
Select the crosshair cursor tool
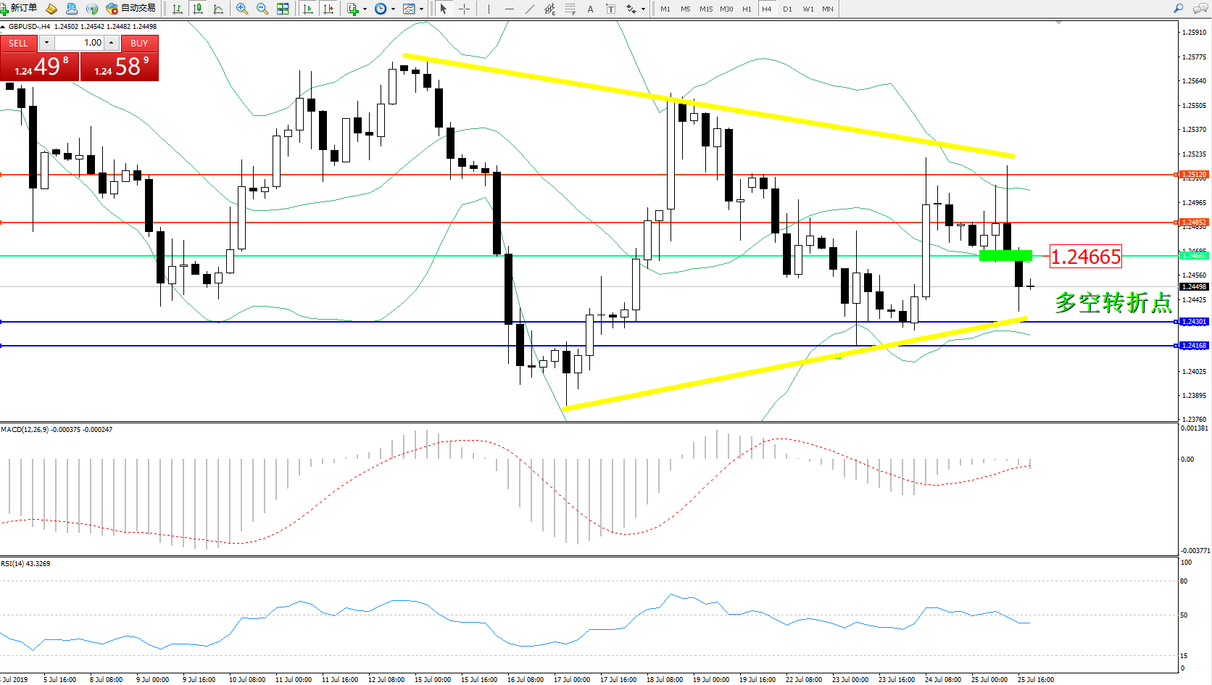pyautogui.click(x=465, y=9)
